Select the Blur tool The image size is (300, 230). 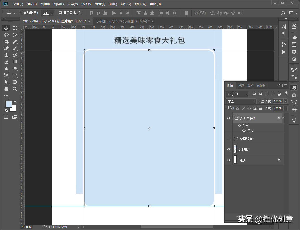(x=6, y=69)
